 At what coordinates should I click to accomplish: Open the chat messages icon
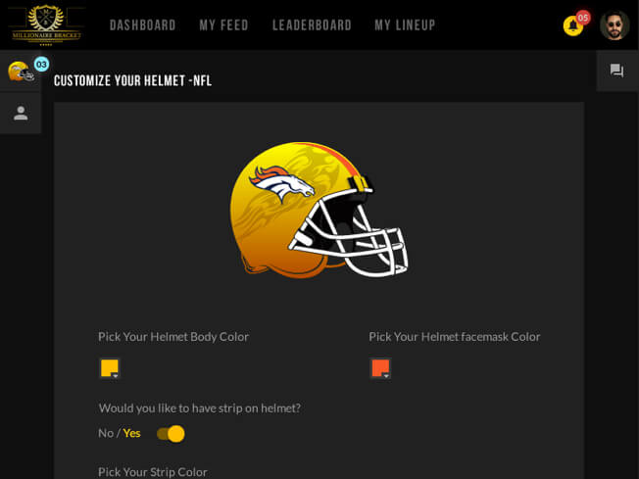pyautogui.click(x=617, y=71)
